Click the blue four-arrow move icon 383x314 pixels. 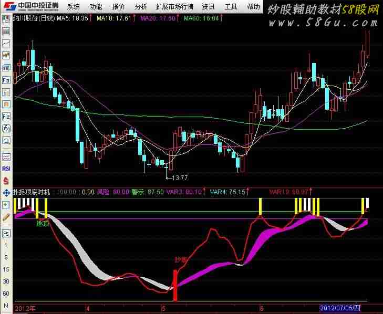(x=6, y=193)
